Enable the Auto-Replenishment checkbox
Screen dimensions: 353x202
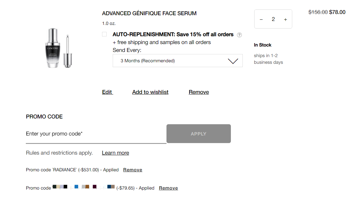coord(104,34)
